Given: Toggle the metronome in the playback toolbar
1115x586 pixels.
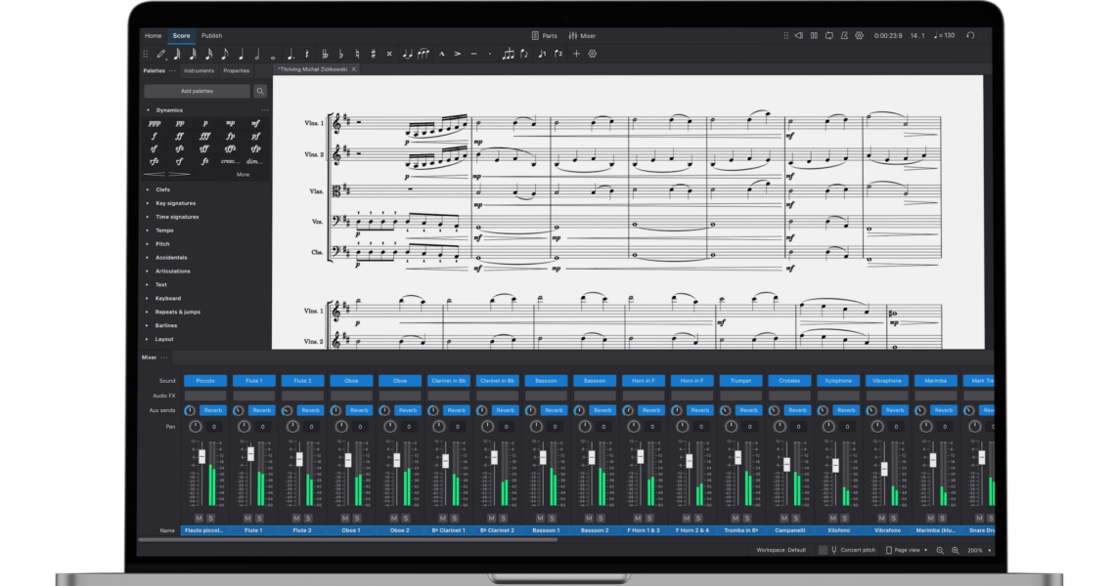Looking at the screenshot, I should (x=844, y=35).
